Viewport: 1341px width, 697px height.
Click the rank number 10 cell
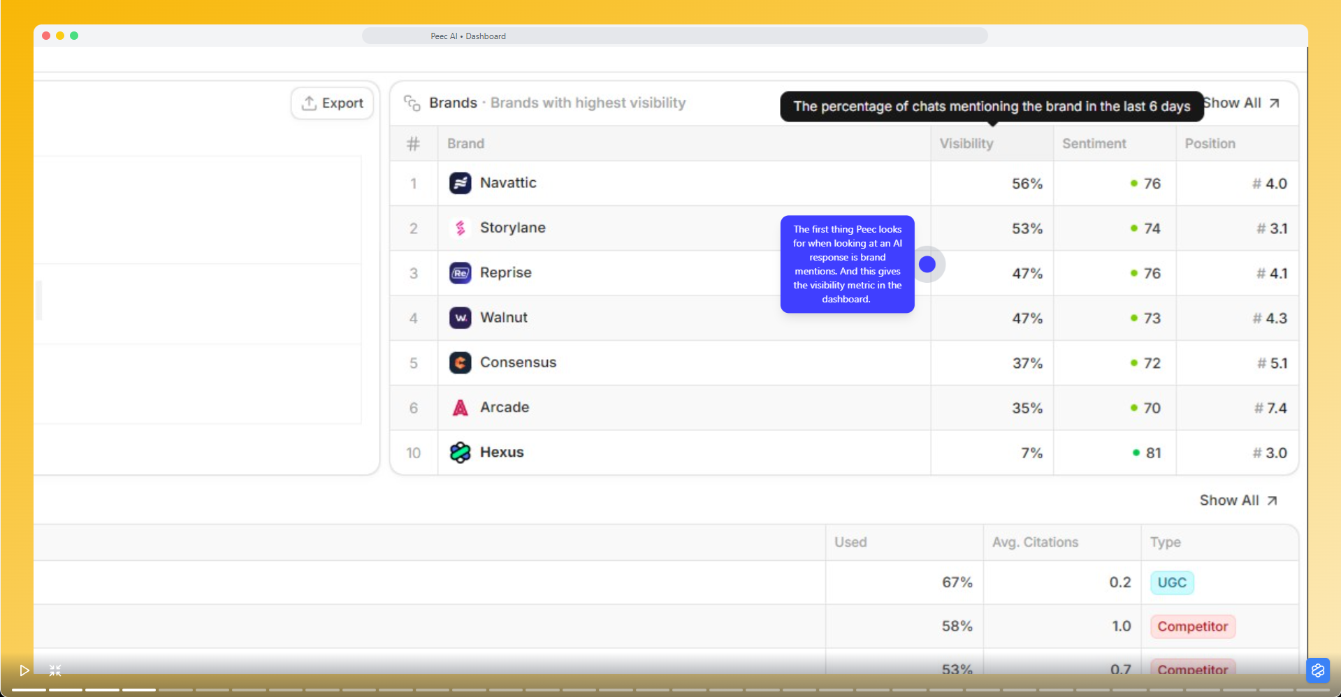pyautogui.click(x=413, y=453)
